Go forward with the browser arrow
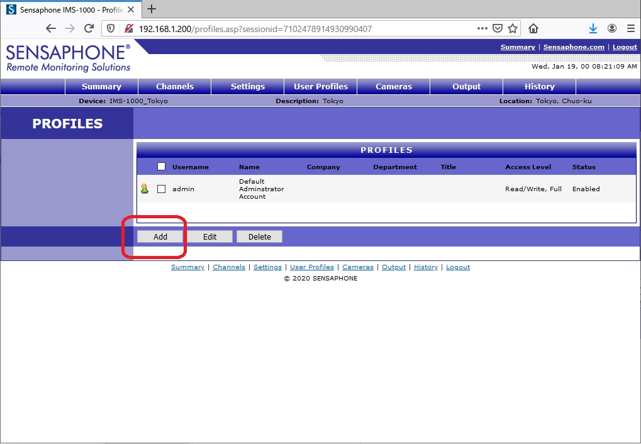641x444 pixels. tap(70, 29)
